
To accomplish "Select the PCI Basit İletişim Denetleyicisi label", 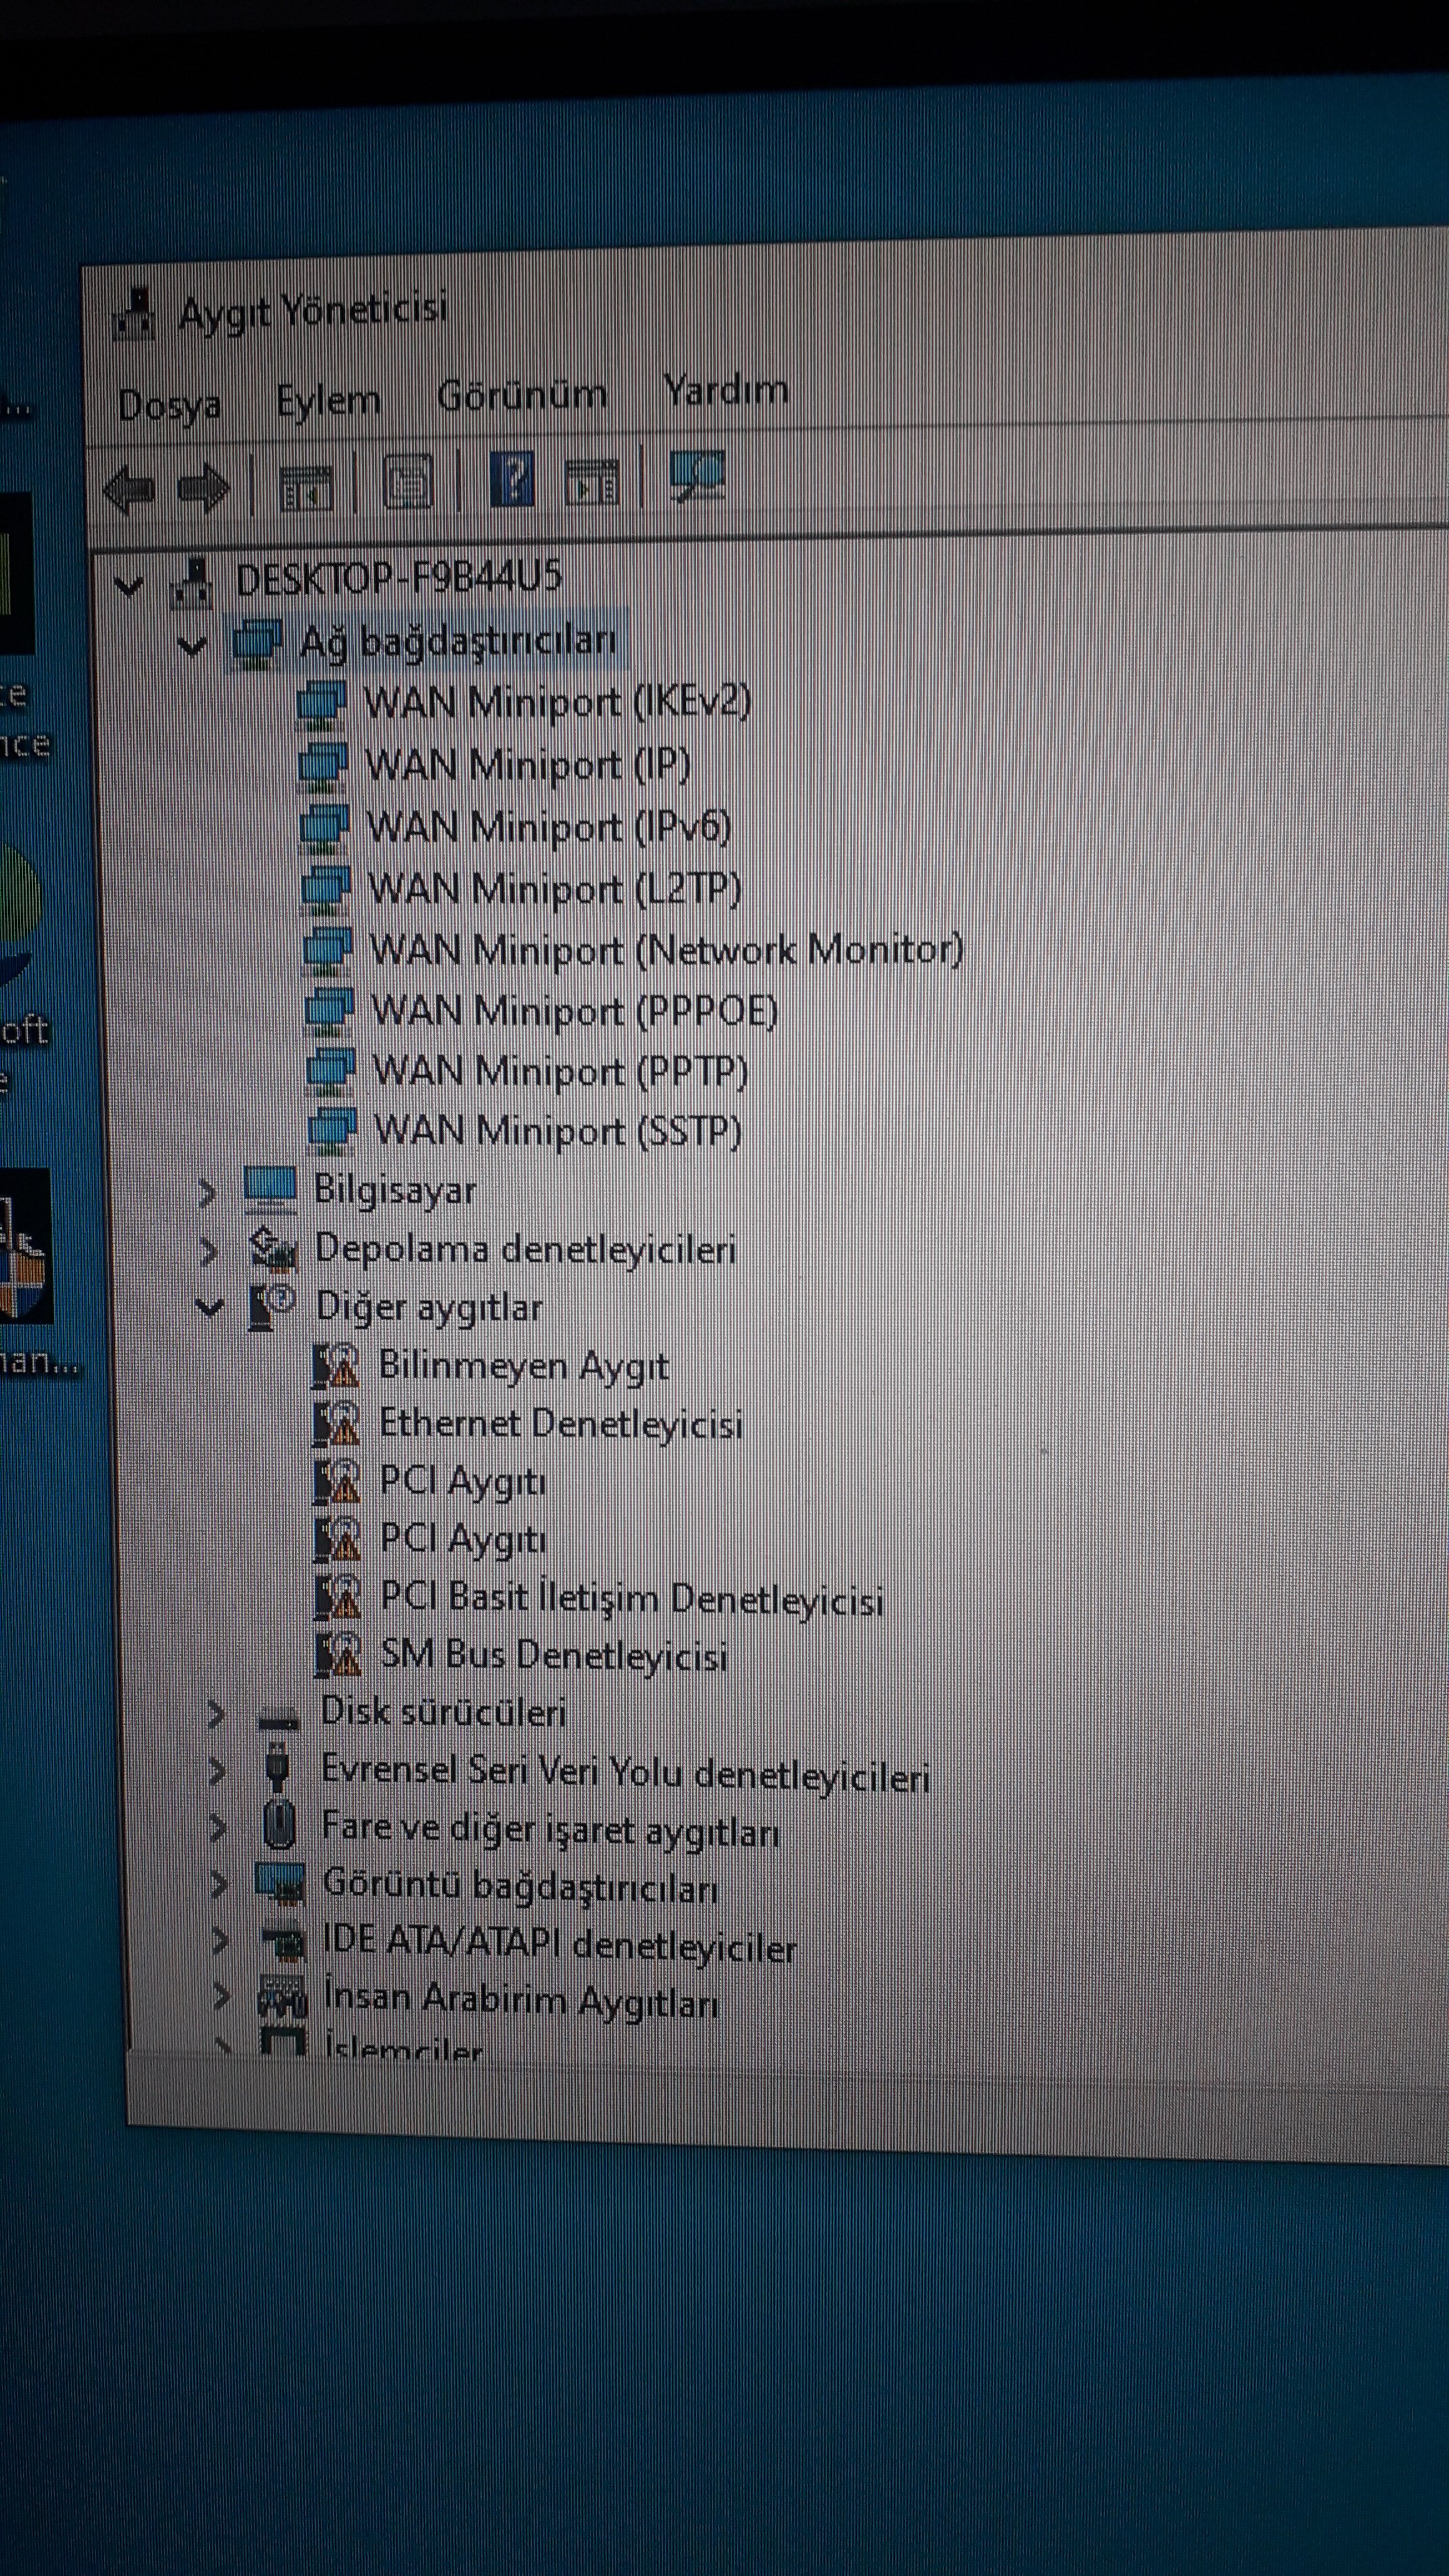I will click(632, 1598).
